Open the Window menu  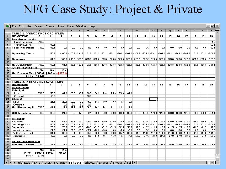click(81, 26)
